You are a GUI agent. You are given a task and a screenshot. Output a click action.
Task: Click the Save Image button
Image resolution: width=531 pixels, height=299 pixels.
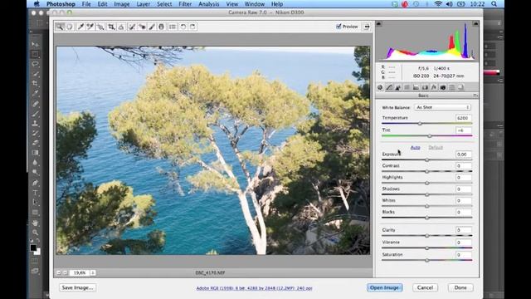(77, 287)
